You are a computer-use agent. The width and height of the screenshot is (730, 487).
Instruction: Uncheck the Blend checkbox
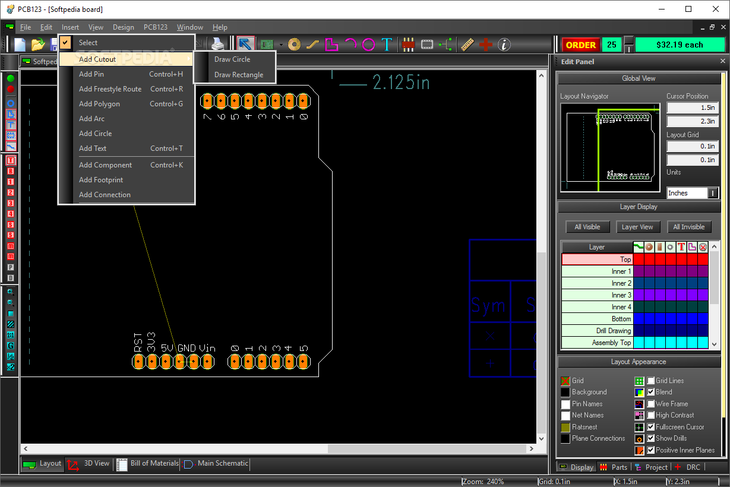[x=651, y=392]
